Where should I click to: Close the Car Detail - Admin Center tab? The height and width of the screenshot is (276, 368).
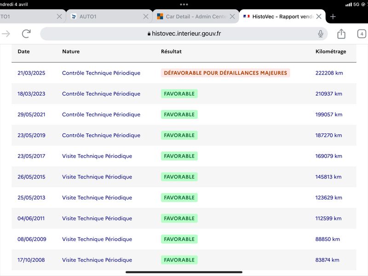(232, 17)
